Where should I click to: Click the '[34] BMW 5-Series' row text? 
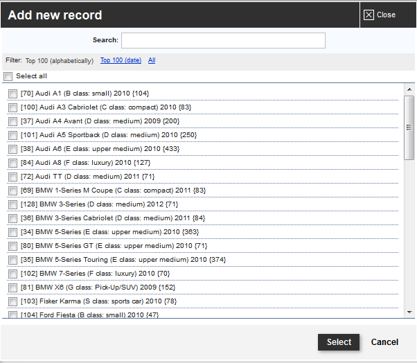point(110,232)
